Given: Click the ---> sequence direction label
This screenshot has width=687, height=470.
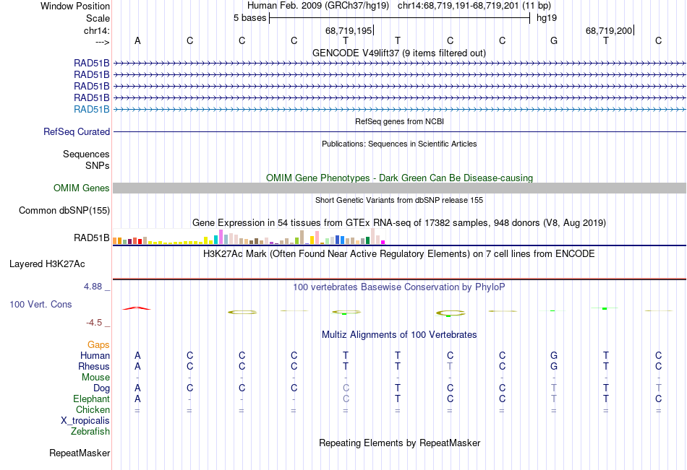Looking at the screenshot, I should point(103,42).
